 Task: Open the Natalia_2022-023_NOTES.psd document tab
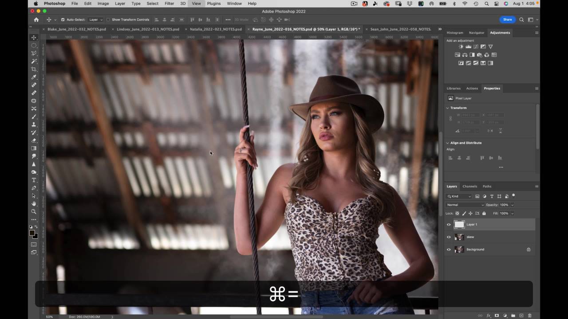216,29
